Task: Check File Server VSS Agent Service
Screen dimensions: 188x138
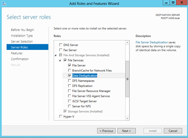Action: [70, 96]
